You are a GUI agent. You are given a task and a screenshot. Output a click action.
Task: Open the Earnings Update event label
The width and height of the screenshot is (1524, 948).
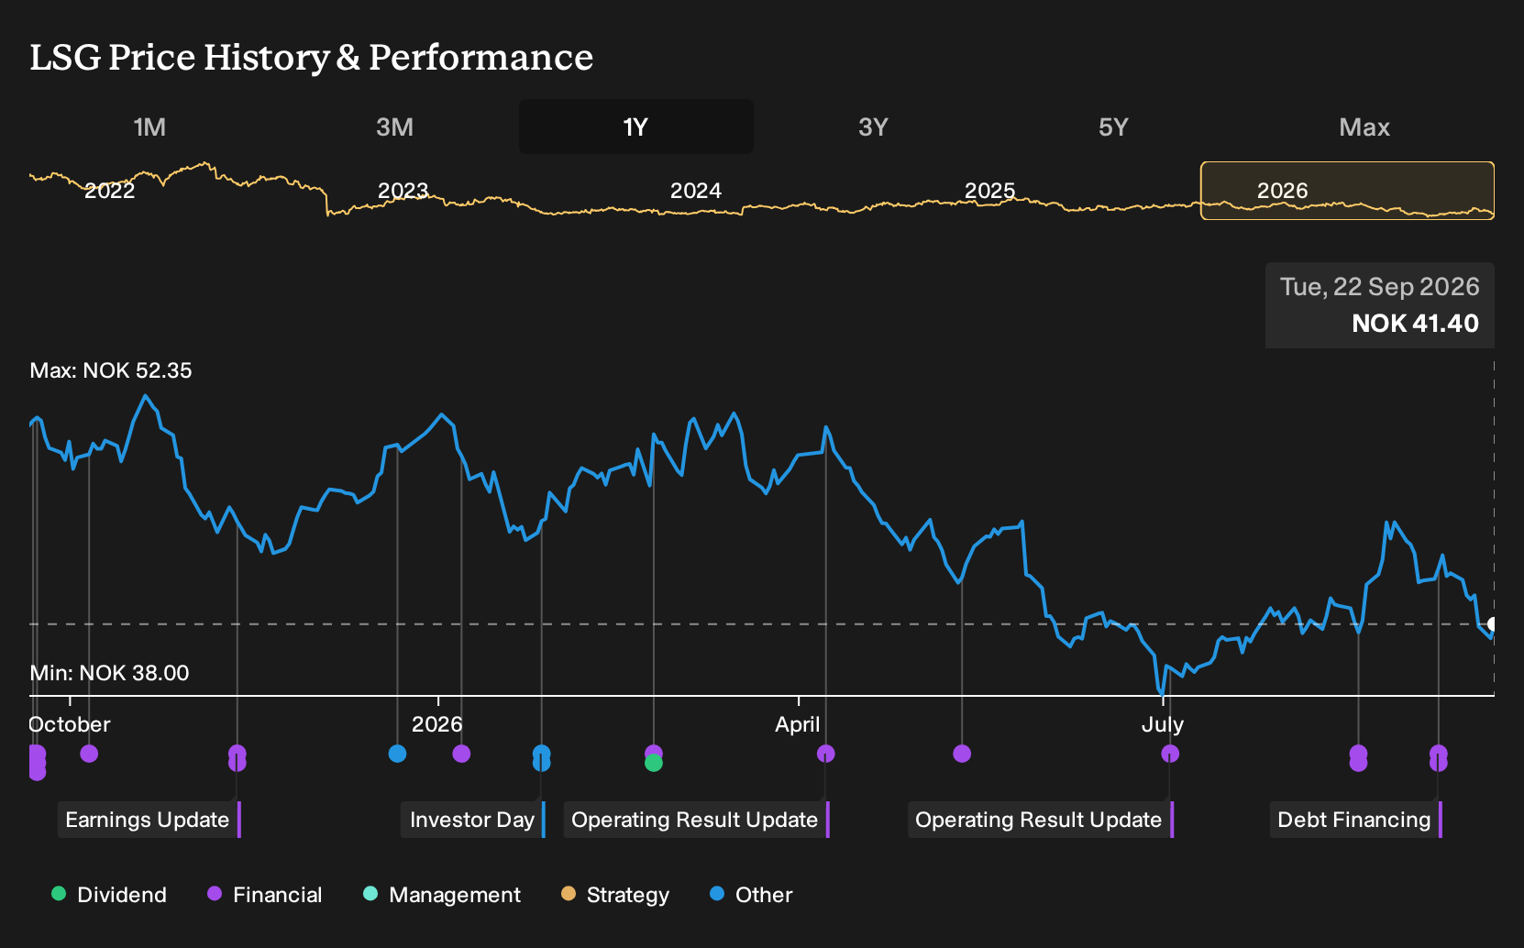coord(148,820)
